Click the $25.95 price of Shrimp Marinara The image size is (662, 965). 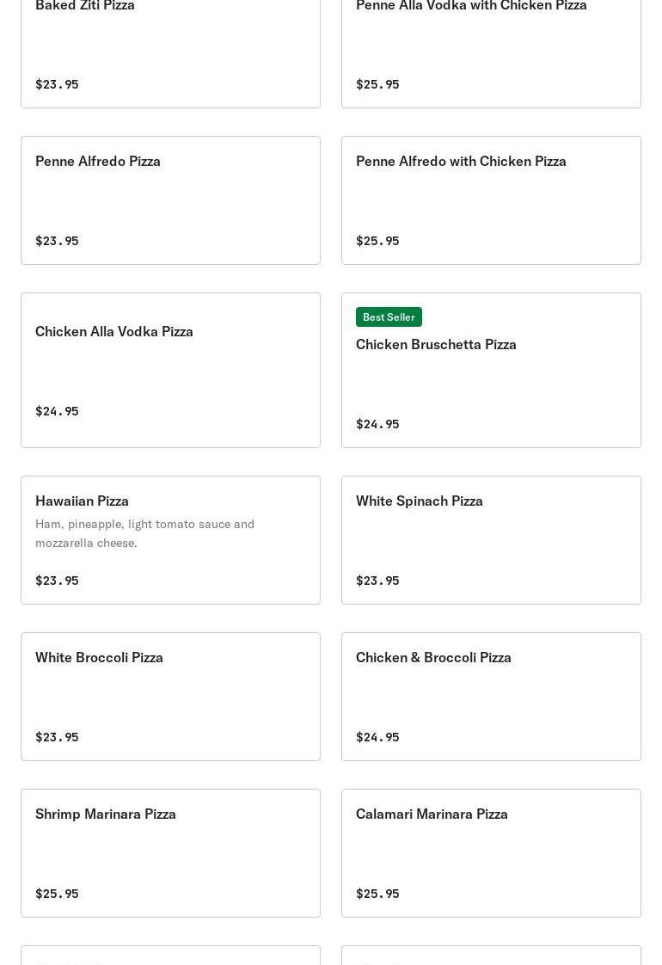58,894
